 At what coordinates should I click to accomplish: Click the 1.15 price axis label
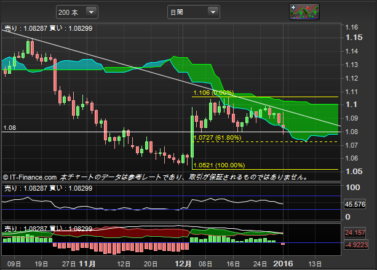click(x=354, y=38)
